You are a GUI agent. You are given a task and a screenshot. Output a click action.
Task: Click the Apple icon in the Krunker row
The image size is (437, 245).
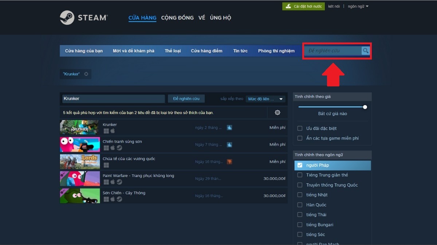tap(113, 131)
